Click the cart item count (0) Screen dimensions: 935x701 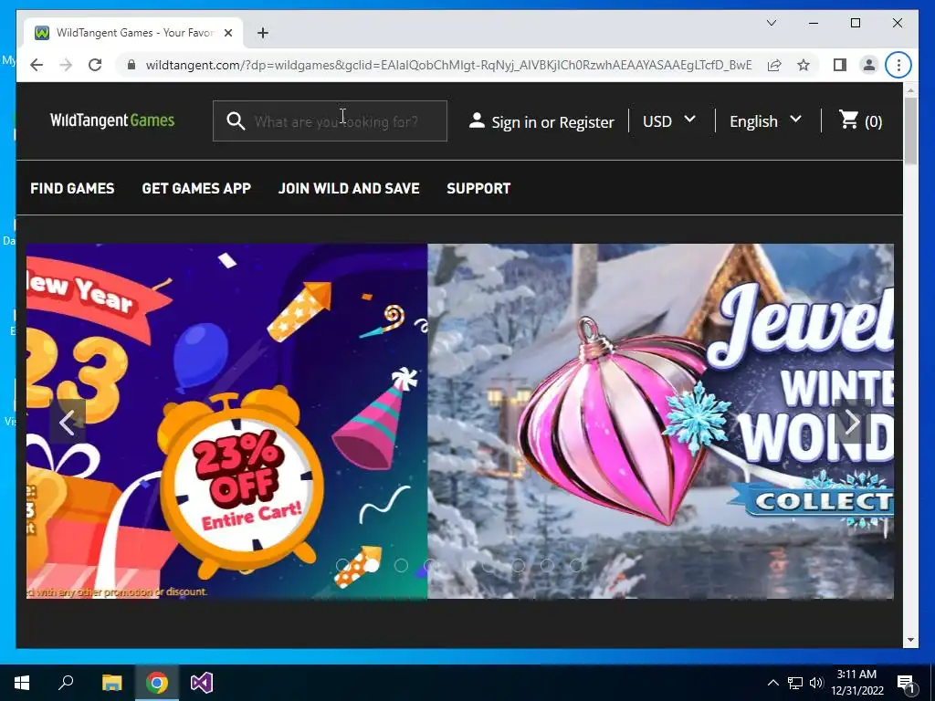[x=874, y=121]
